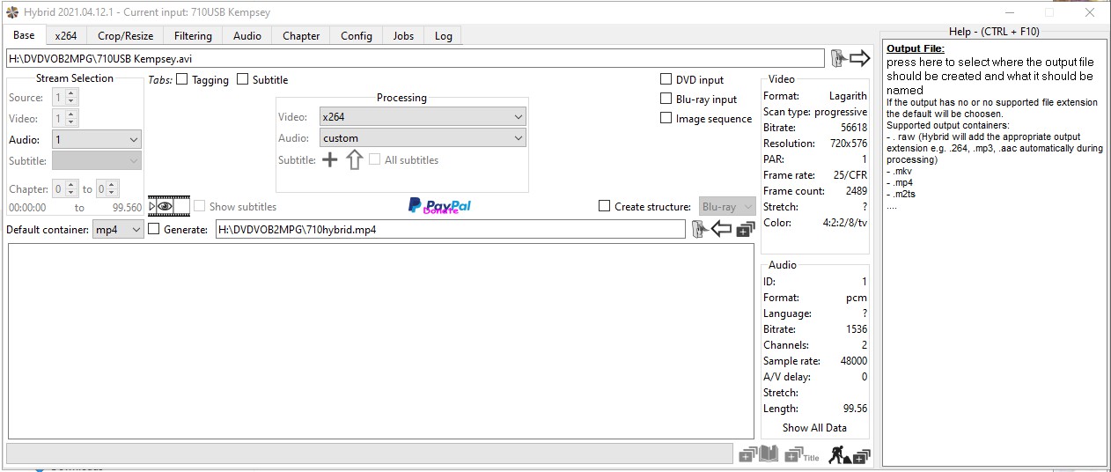Switch to the Jobs tab

(x=403, y=36)
